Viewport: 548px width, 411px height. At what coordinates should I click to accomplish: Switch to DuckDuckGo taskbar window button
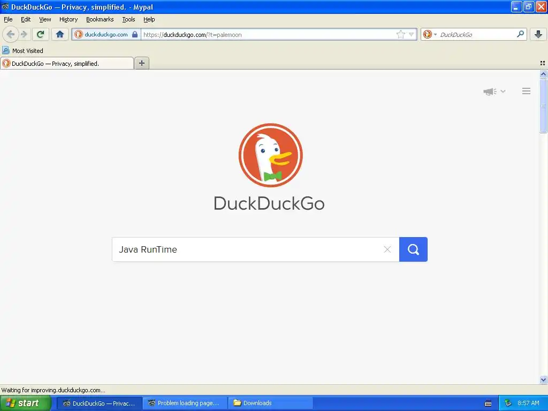click(100, 404)
